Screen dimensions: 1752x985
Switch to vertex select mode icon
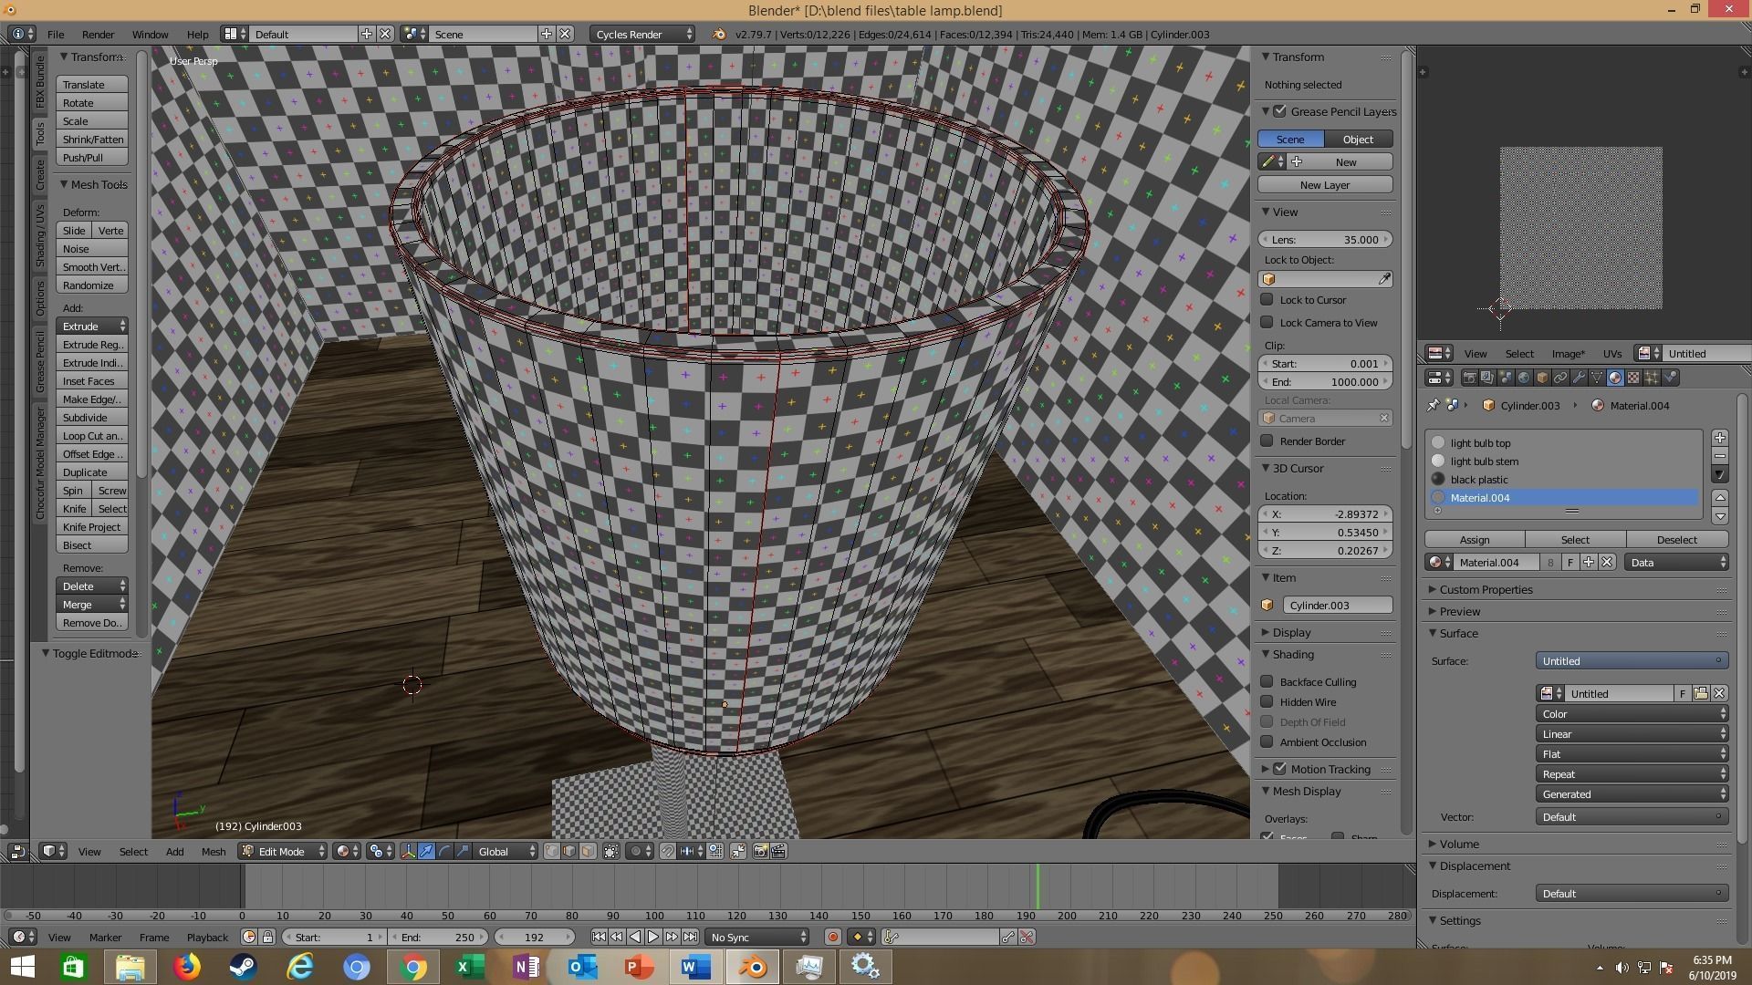tap(551, 851)
